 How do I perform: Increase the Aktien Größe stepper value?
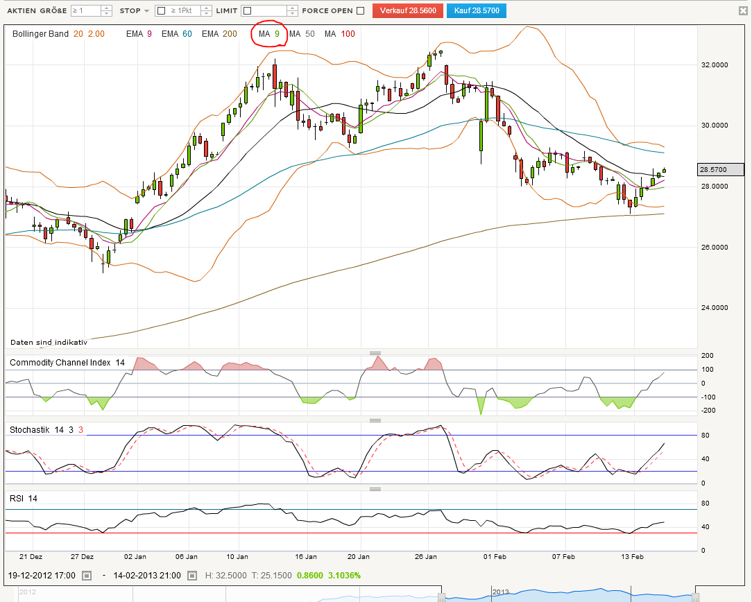(x=108, y=8)
